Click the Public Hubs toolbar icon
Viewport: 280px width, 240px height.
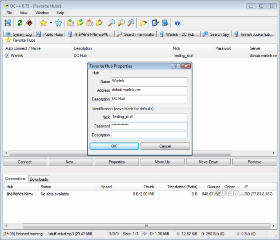(8, 23)
